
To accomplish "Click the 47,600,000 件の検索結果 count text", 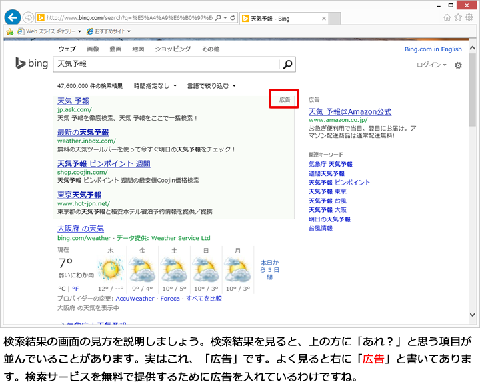I will pos(90,86).
